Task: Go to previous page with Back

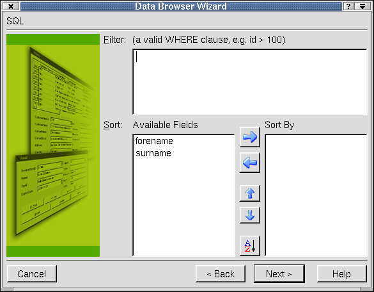Action: click(x=221, y=274)
